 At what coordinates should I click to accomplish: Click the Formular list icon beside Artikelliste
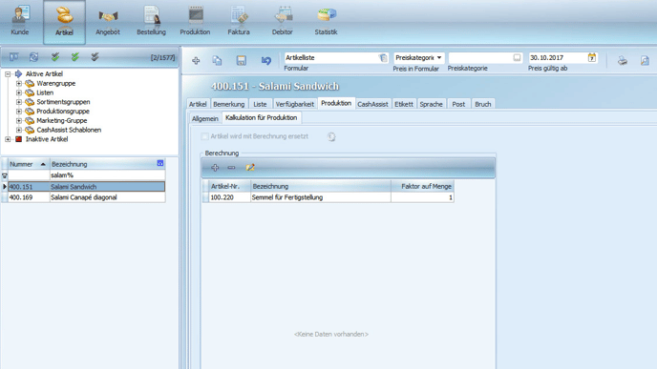pyautogui.click(x=383, y=58)
